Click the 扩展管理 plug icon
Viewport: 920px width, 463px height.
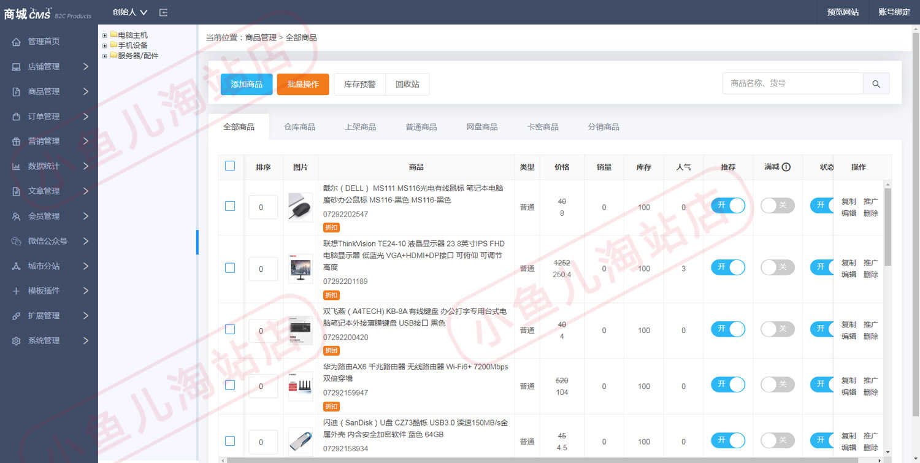[x=16, y=316]
